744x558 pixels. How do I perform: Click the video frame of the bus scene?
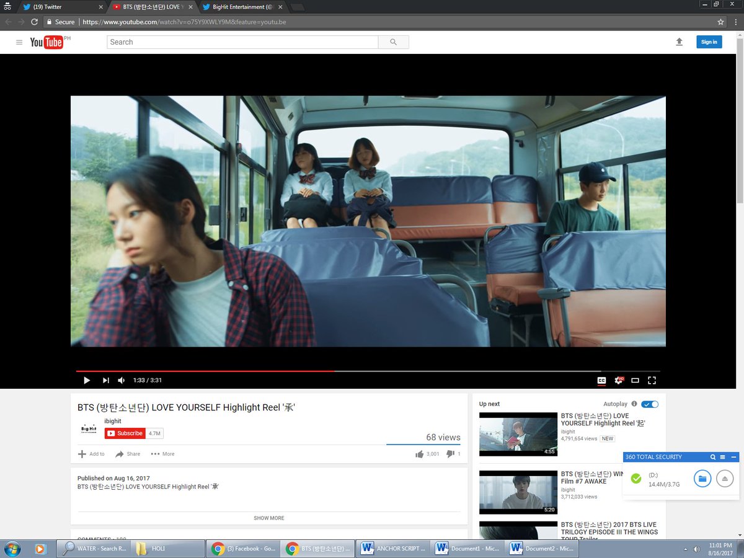tap(368, 221)
